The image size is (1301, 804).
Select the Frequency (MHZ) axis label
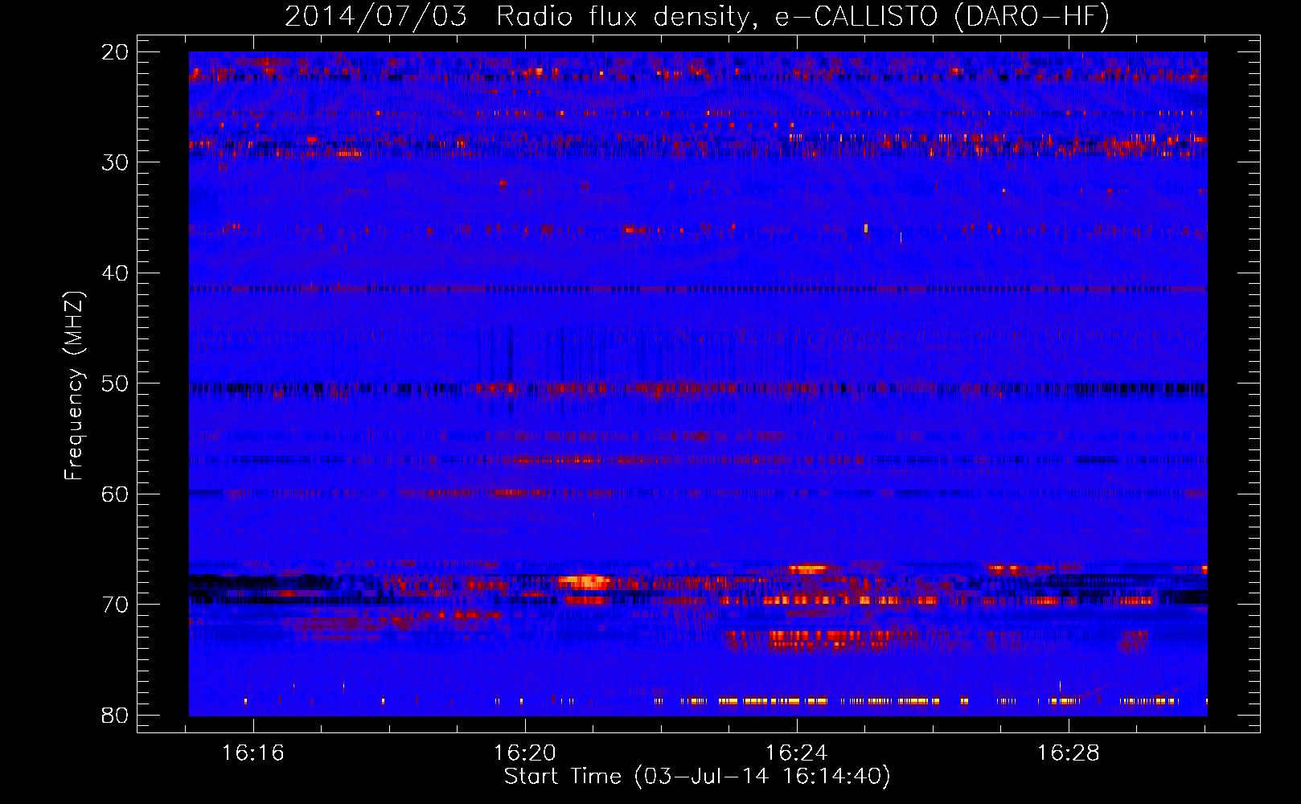74,386
